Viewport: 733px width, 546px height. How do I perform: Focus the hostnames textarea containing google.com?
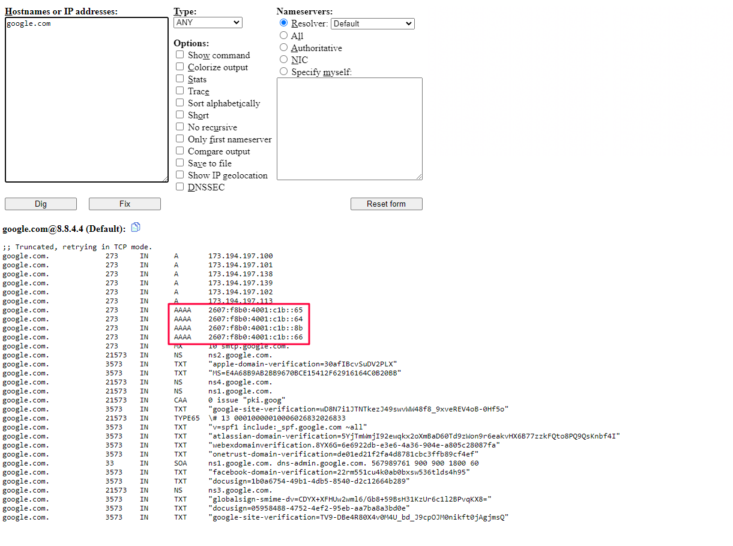tap(86, 100)
